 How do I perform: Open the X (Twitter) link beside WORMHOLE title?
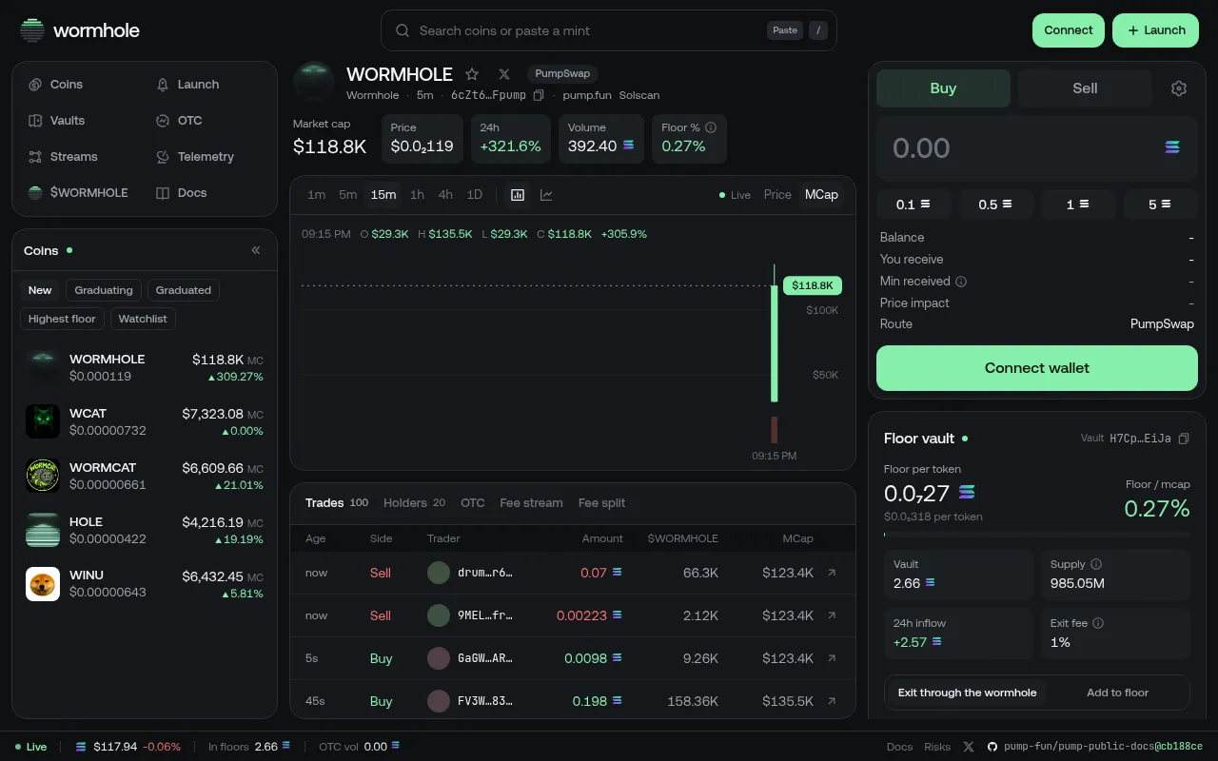pos(504,74)
